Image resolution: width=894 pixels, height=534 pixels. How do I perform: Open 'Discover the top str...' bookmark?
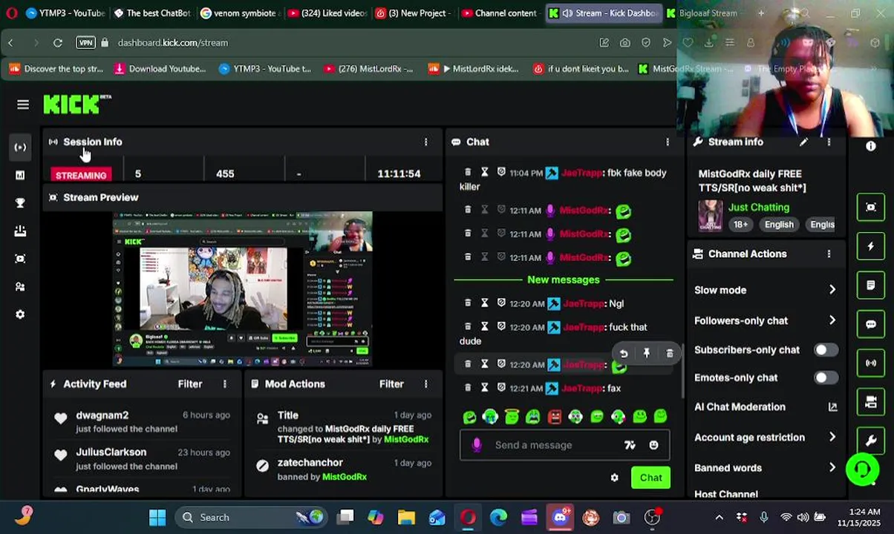click(56, 69)
